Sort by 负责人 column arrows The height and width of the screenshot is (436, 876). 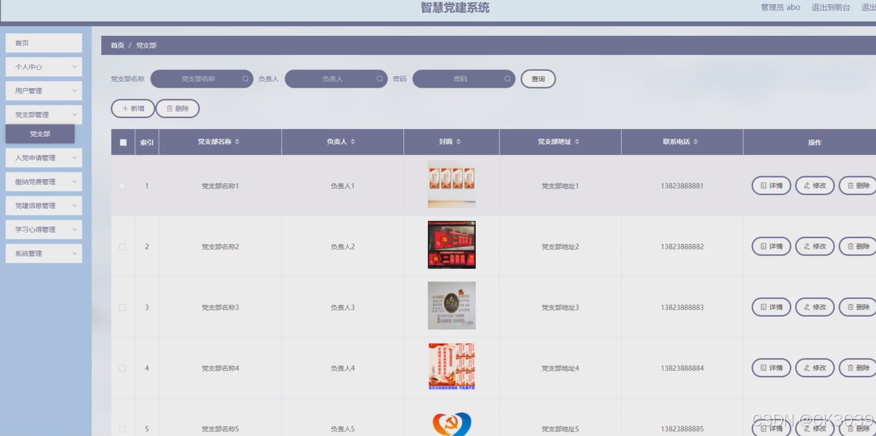tap(353, 142)
